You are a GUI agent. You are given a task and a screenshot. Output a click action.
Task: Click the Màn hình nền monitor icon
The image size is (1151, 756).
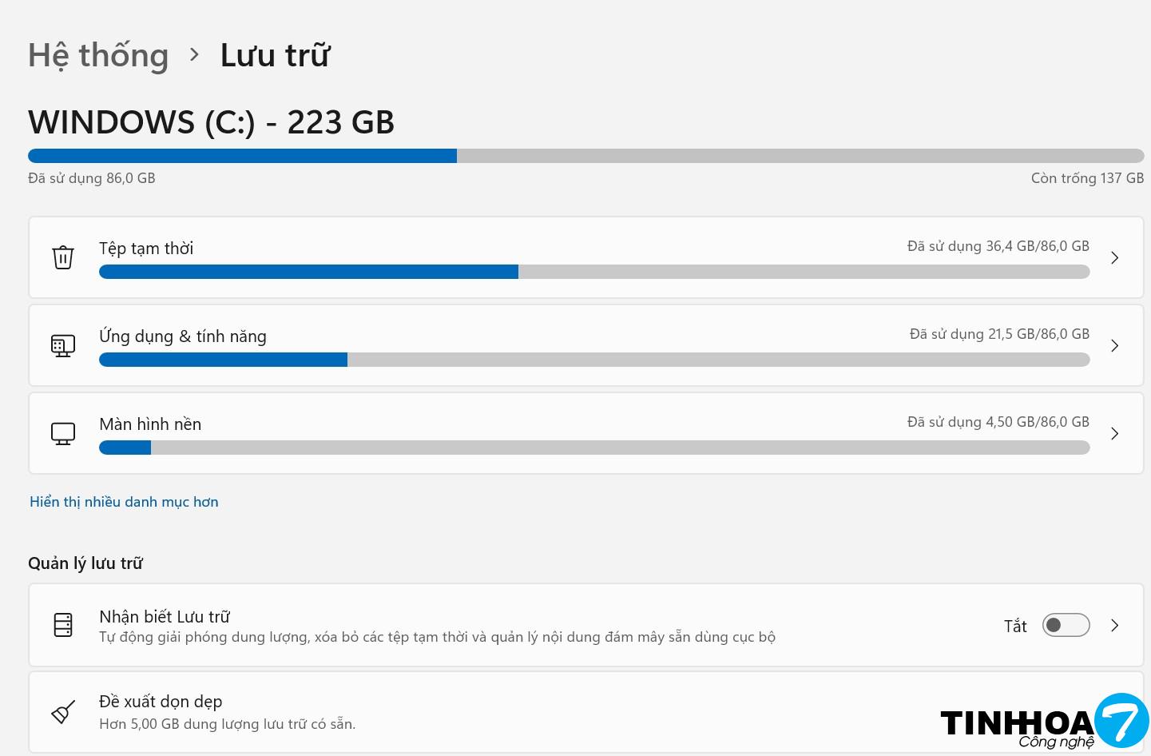63,433
